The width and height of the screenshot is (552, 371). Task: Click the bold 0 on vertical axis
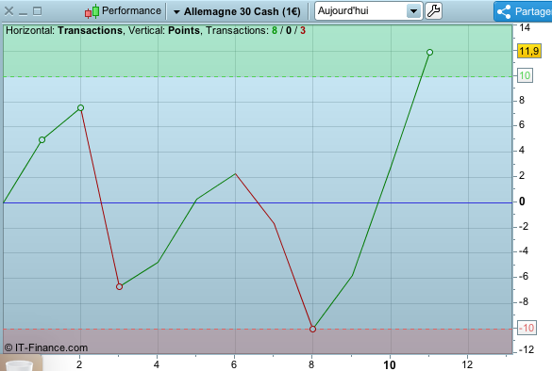(x=522, y=202)
